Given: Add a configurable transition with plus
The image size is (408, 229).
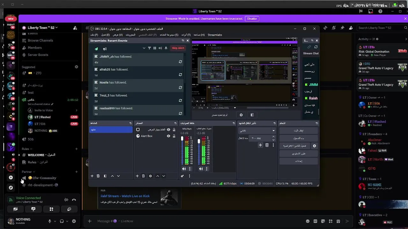Looking at the screenshot, I should tap(260, 145).
